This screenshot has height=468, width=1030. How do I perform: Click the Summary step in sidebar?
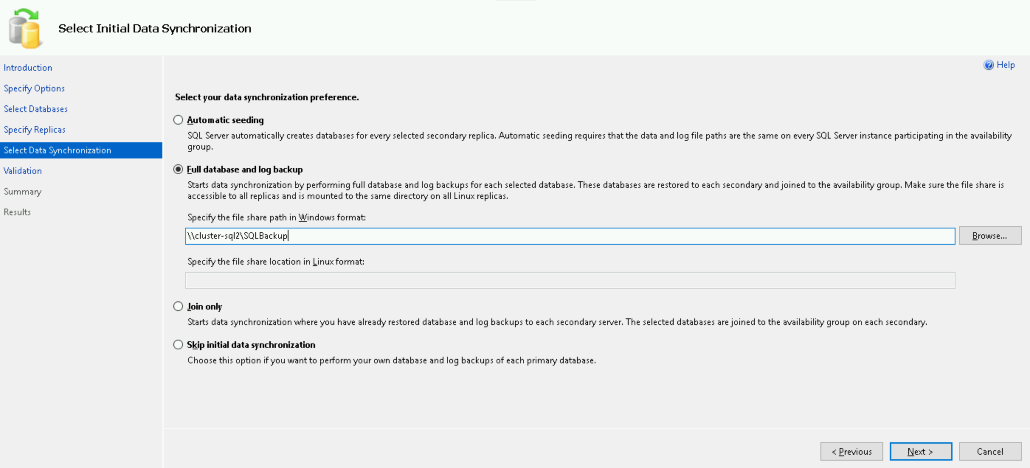pyautogui.click(x=23, y=192)
